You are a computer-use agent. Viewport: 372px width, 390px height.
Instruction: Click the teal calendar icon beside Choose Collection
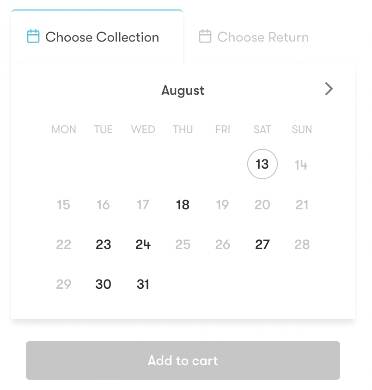(33, 37)
